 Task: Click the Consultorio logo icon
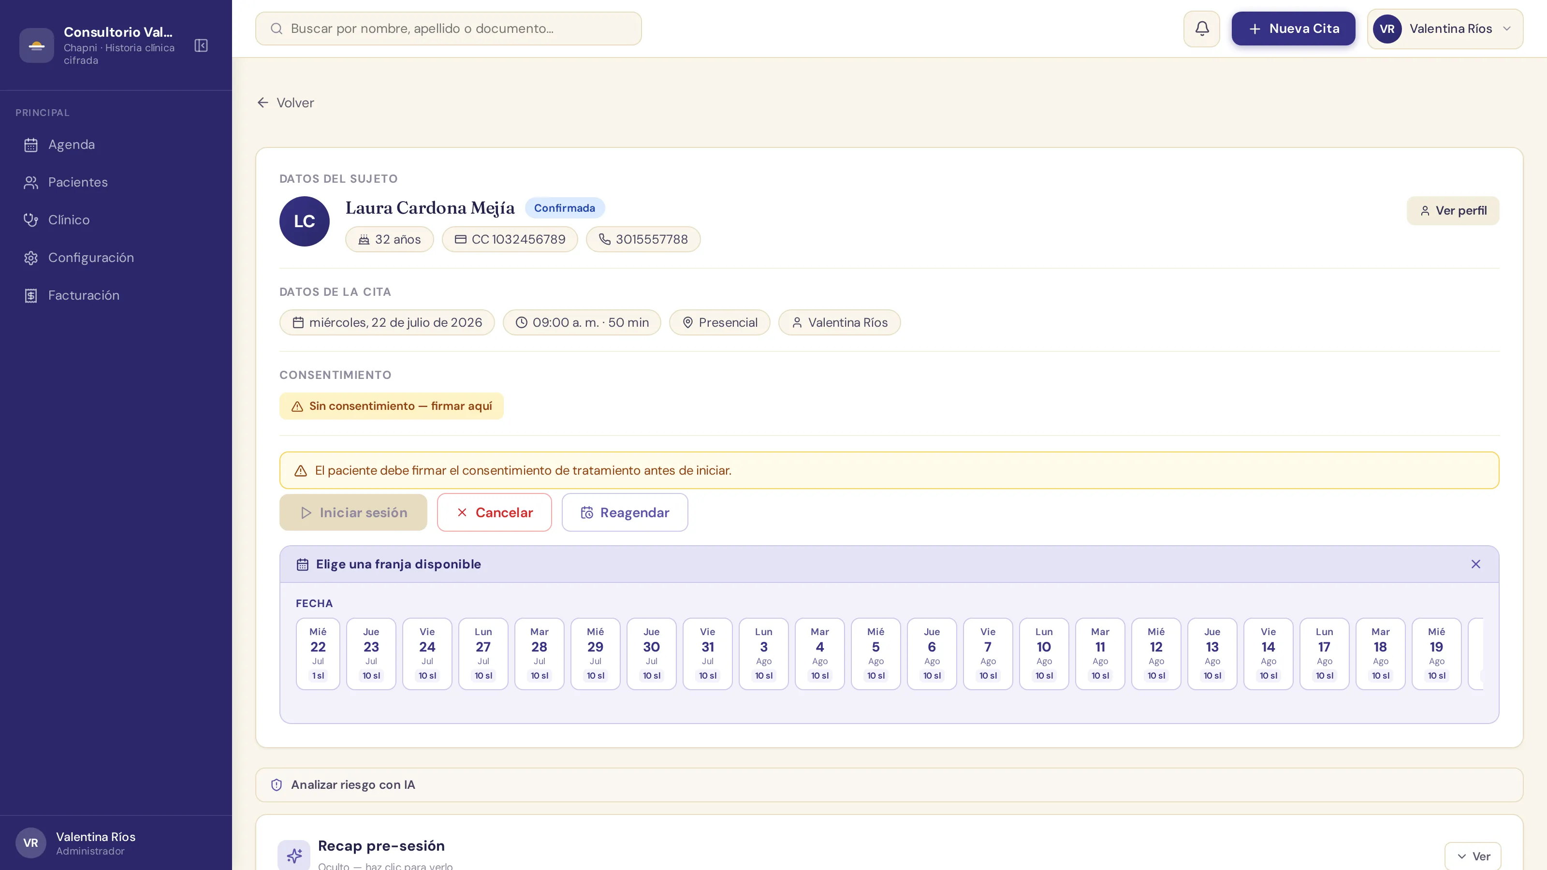pyautogui.click(x=37, y=45)
